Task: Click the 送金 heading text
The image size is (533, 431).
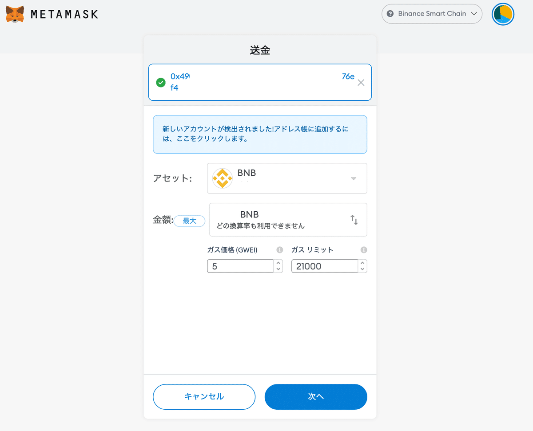Action: click(260, 50)
